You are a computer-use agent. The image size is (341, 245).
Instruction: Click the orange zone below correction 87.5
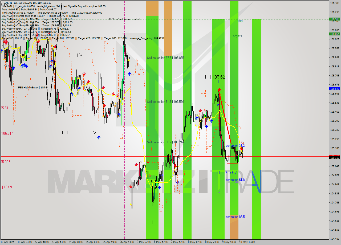click(234, 227)
